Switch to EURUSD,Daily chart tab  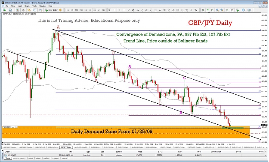point(152,147)
